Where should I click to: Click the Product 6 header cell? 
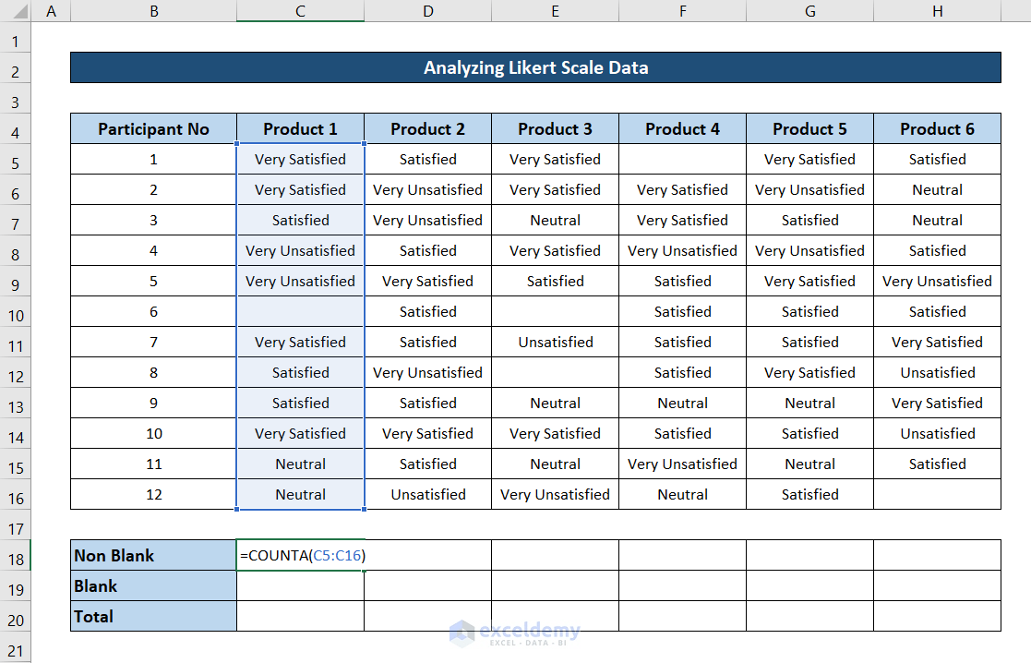(x=937, y=128)
